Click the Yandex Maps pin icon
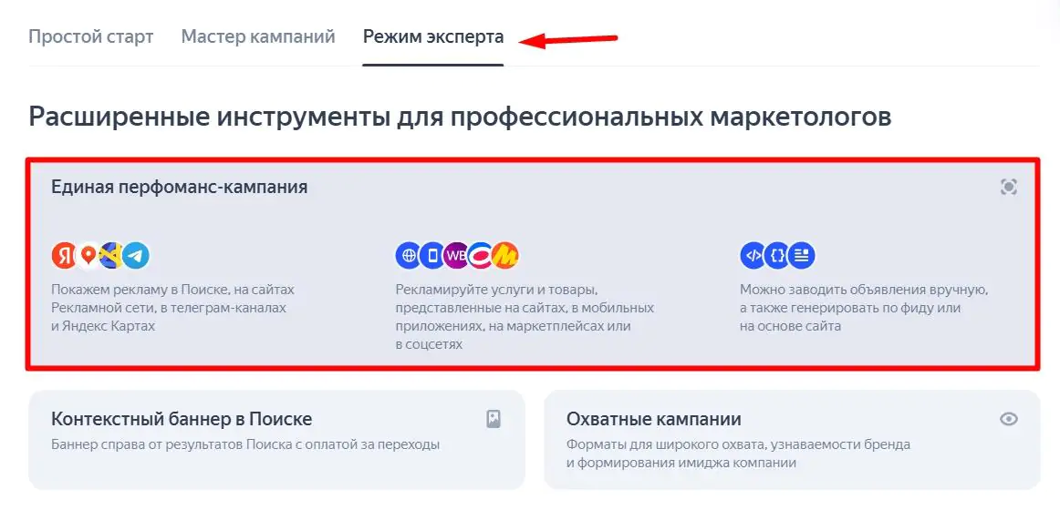1060x510 pixels. (x=88, y=255)
